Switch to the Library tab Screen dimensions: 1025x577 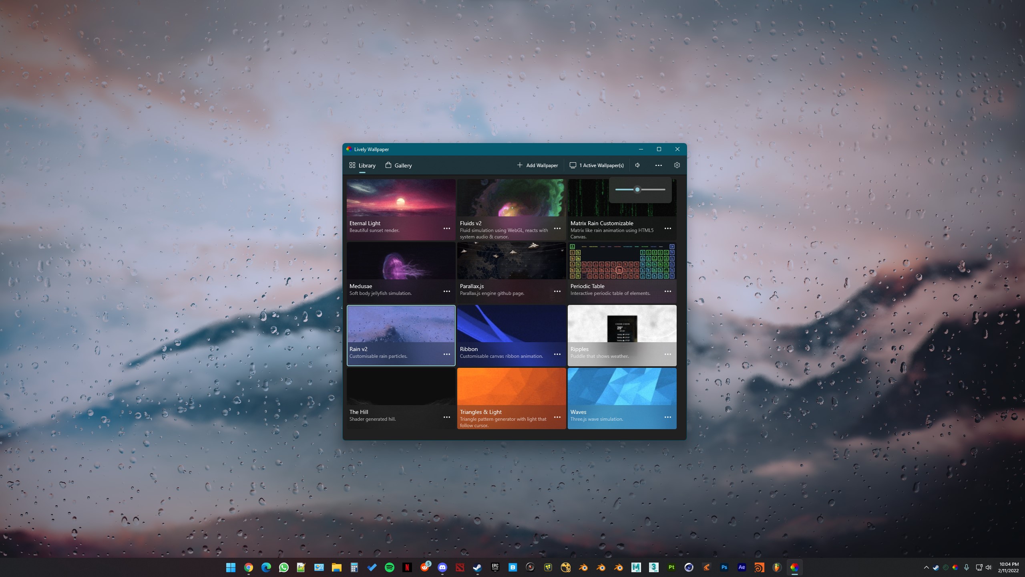pyautogui.click(x=362, y=165)
